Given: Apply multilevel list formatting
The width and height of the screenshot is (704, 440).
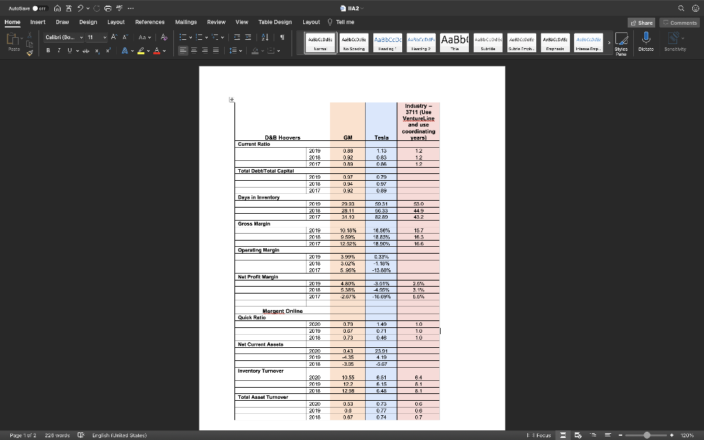Looking at the screenshot, I should (x=214, y=37).
